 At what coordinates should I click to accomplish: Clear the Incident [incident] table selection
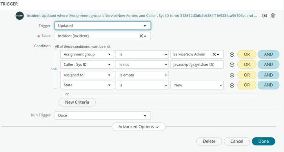[141, 36]
